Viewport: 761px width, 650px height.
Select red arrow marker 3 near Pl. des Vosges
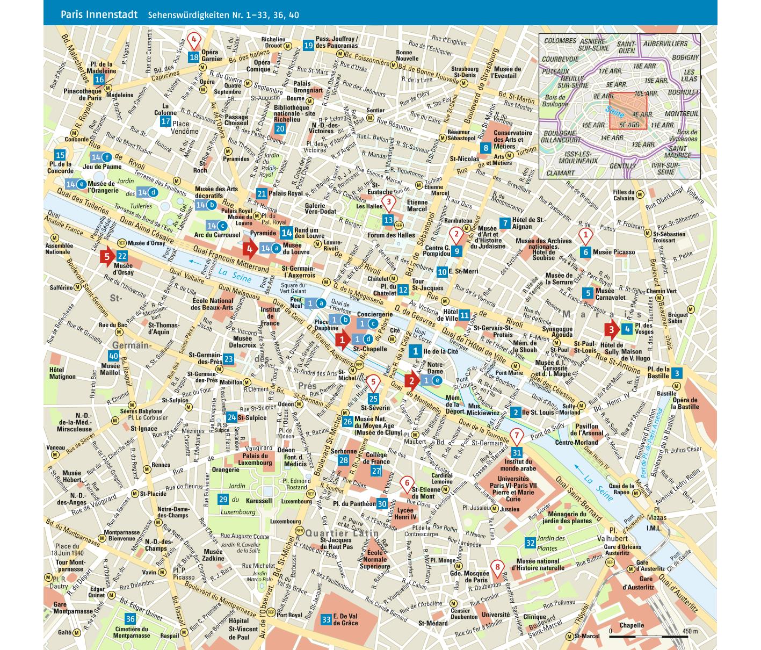[x=611, y=329]
